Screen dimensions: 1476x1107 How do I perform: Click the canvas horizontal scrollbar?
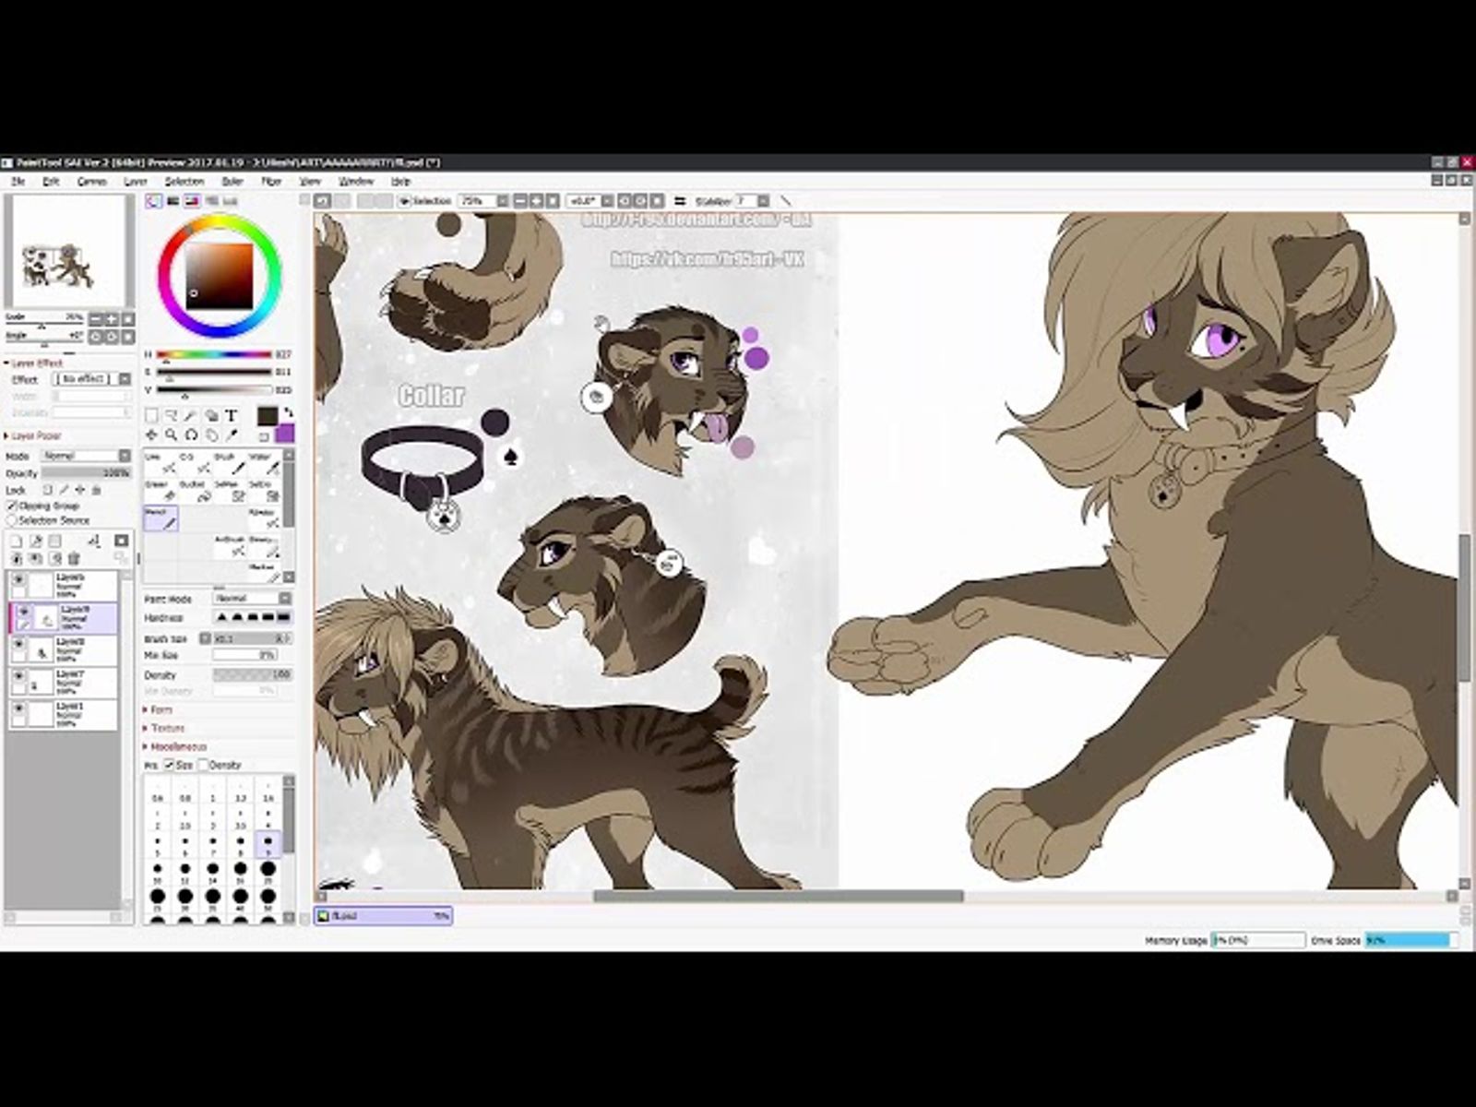(778, 897)
